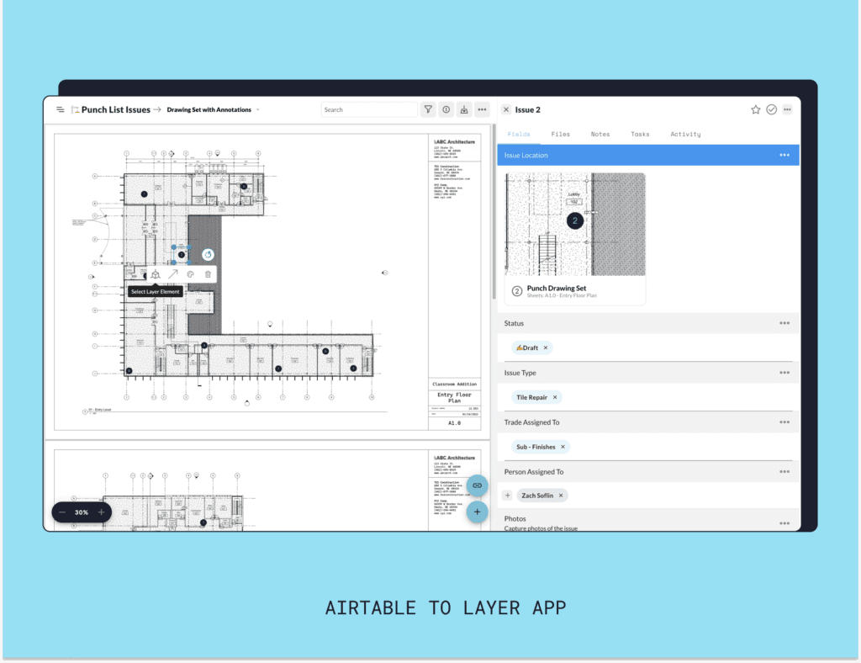Focus the Search field
The width and height of the screenshot is (861, 663).
369,110
